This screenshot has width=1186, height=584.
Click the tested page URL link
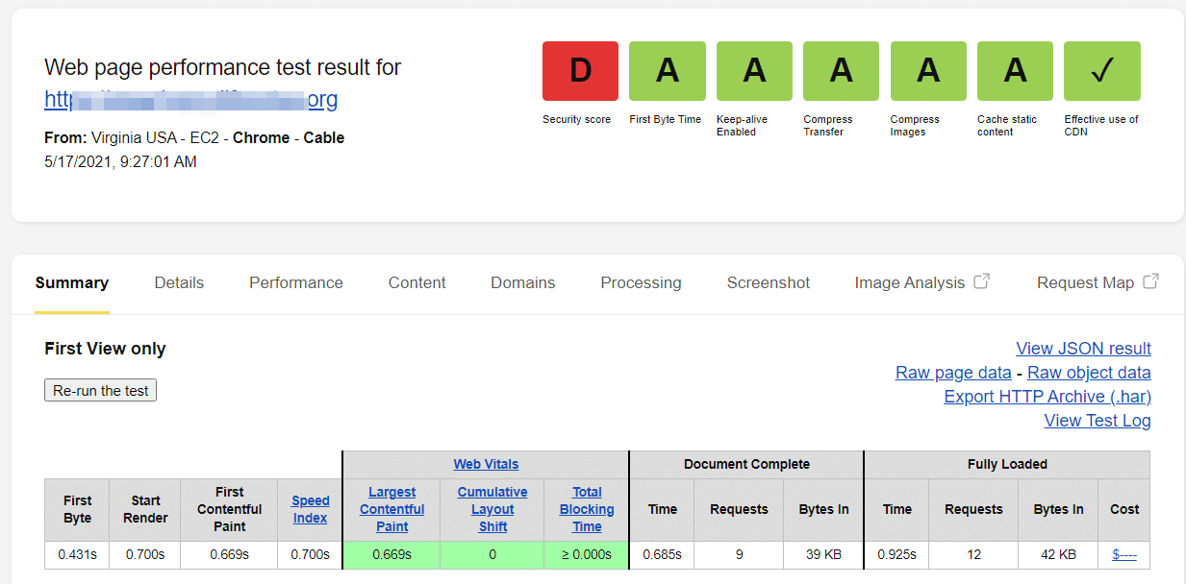[190, 100]
